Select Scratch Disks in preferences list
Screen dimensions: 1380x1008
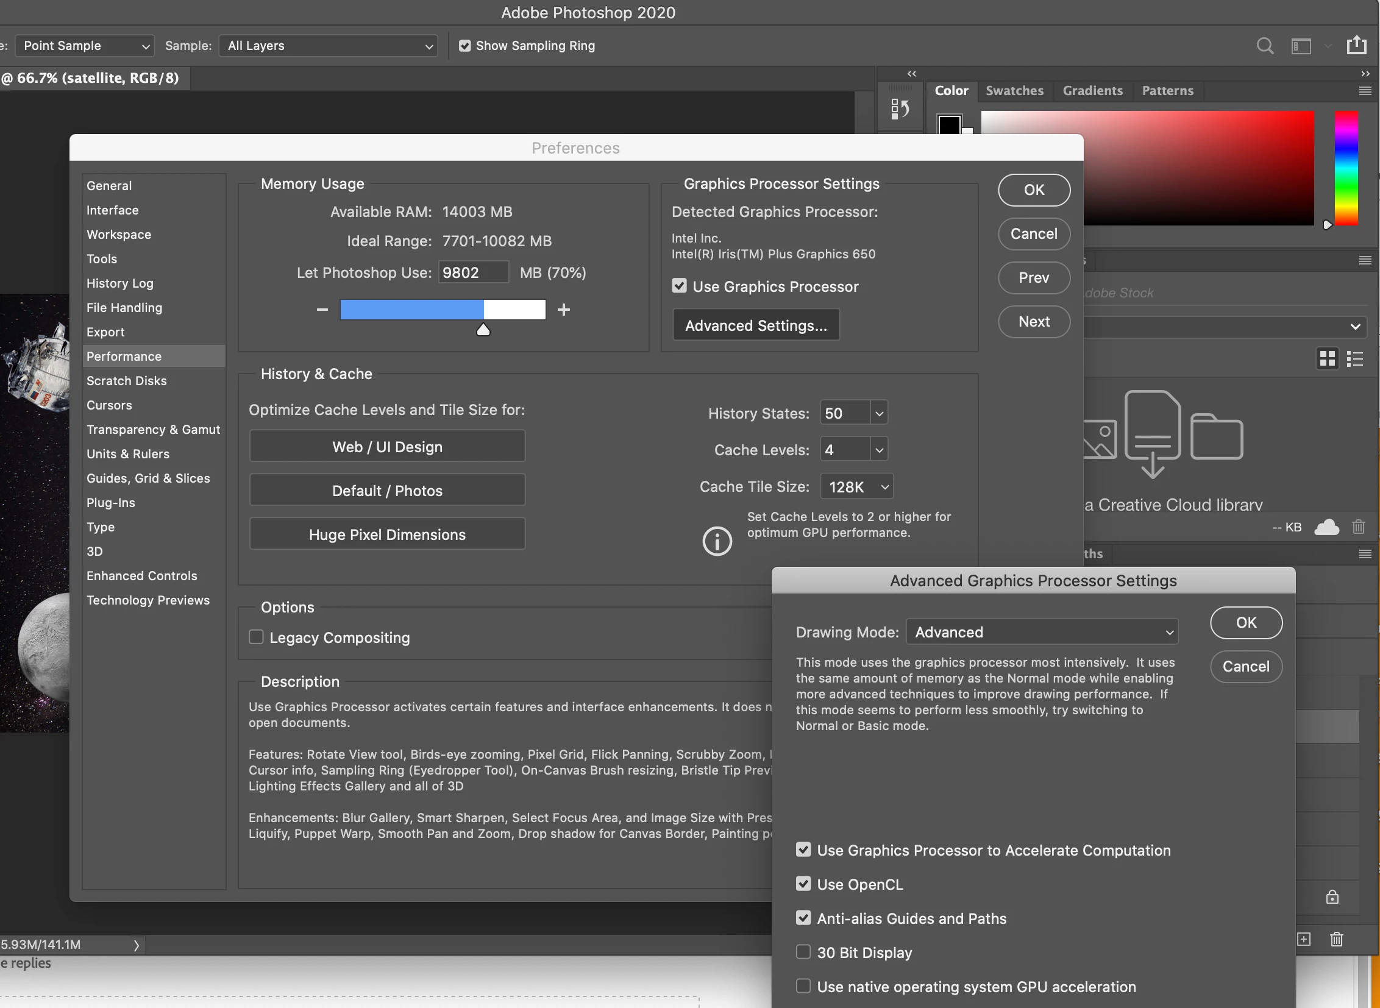tap(126, 381)
